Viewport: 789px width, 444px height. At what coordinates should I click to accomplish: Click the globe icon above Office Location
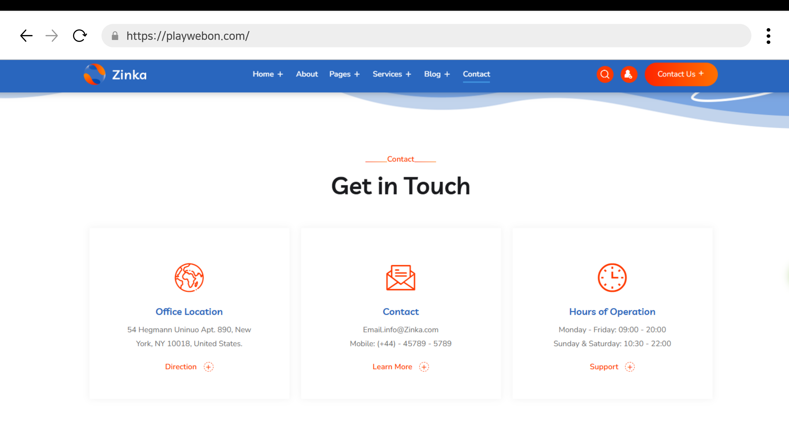[189, 277]
